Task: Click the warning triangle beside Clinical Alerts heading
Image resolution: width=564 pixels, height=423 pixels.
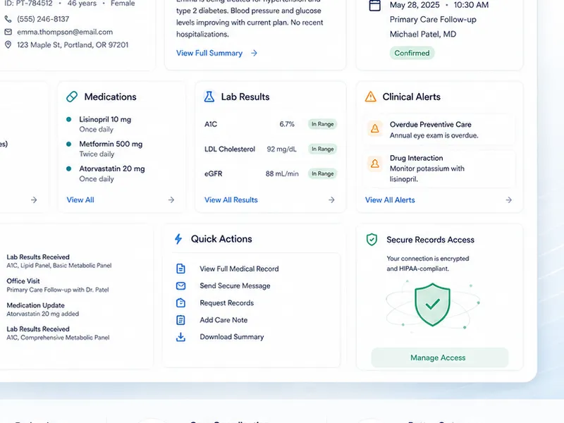Action: point(371,97)
